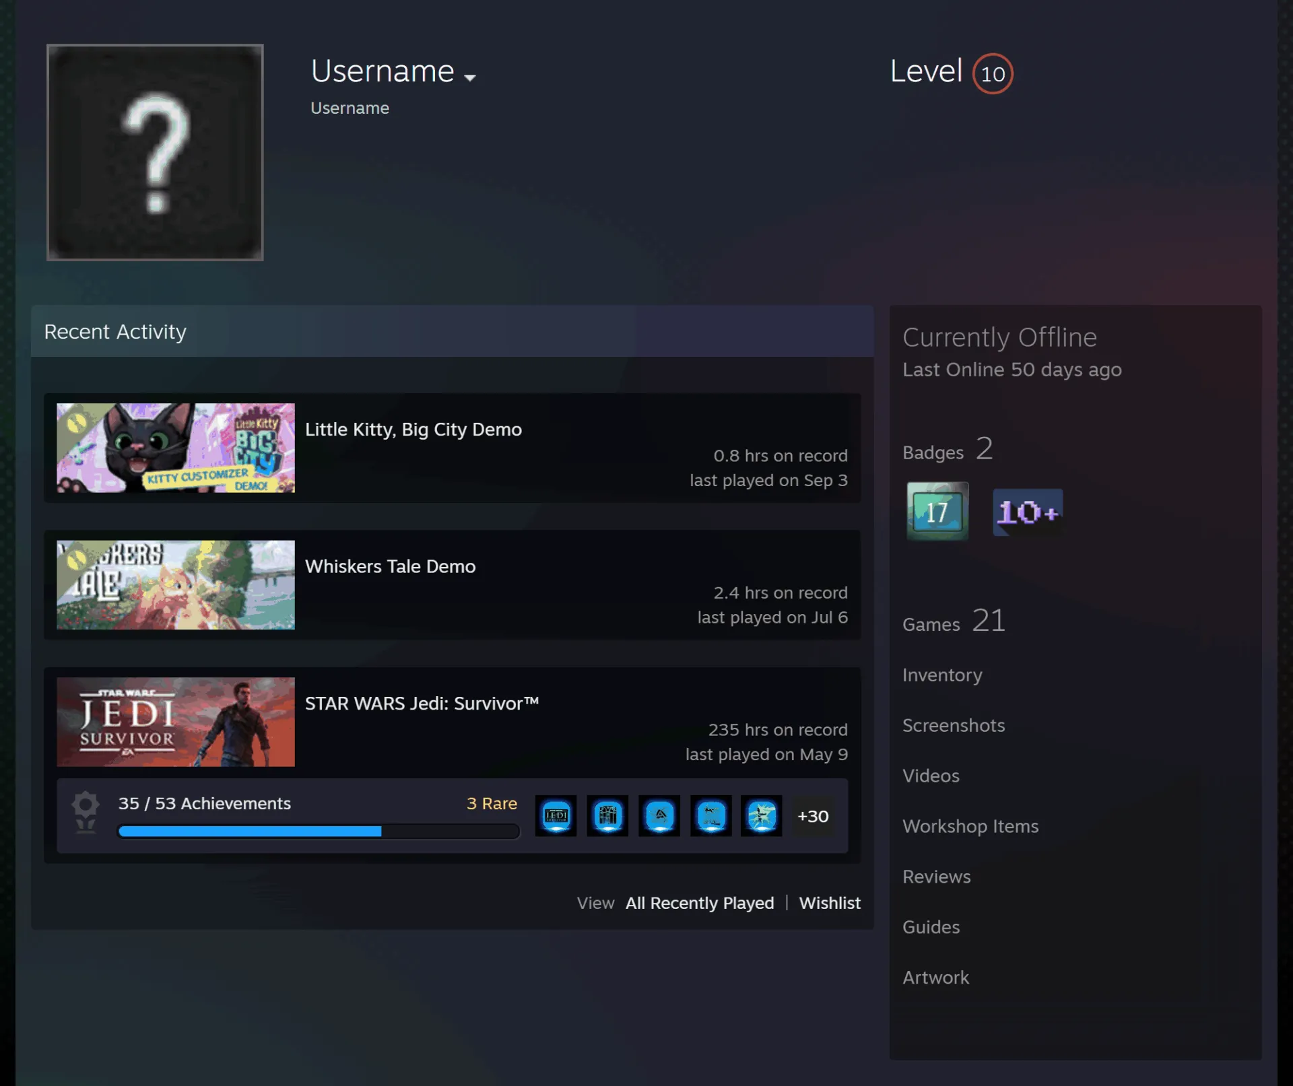
Task: Click the fifth Jedi Survivor achievement icon
Action: pos(762,816)
